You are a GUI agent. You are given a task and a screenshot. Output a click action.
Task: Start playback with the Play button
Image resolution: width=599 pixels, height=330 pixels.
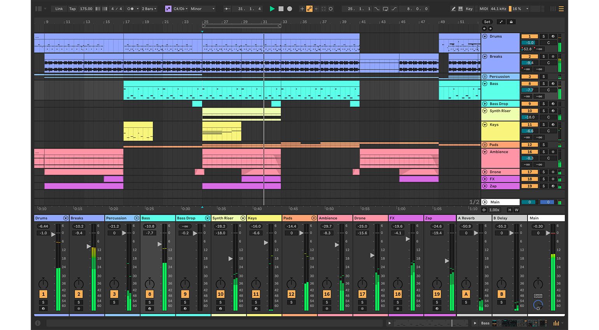pyautogui.click(x=272, y=9)
